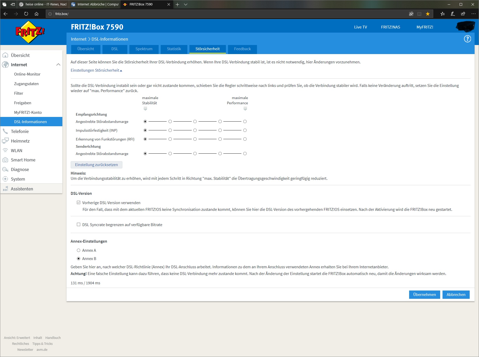Open MyFRITZ!-Konto in sidebar
The image size is (479, 357).
[x=28, y=113]
